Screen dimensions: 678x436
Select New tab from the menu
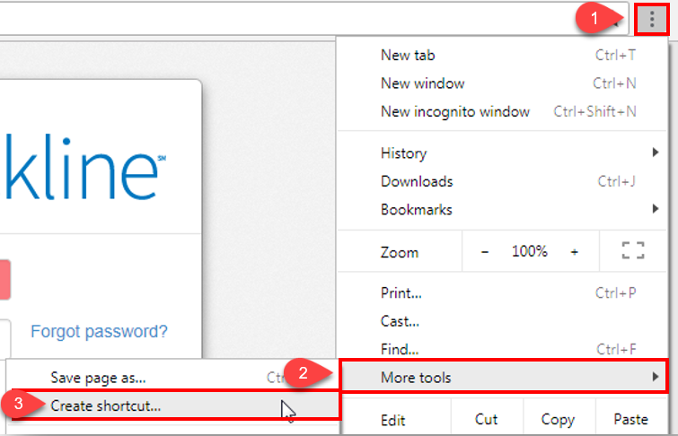point(409,55)
